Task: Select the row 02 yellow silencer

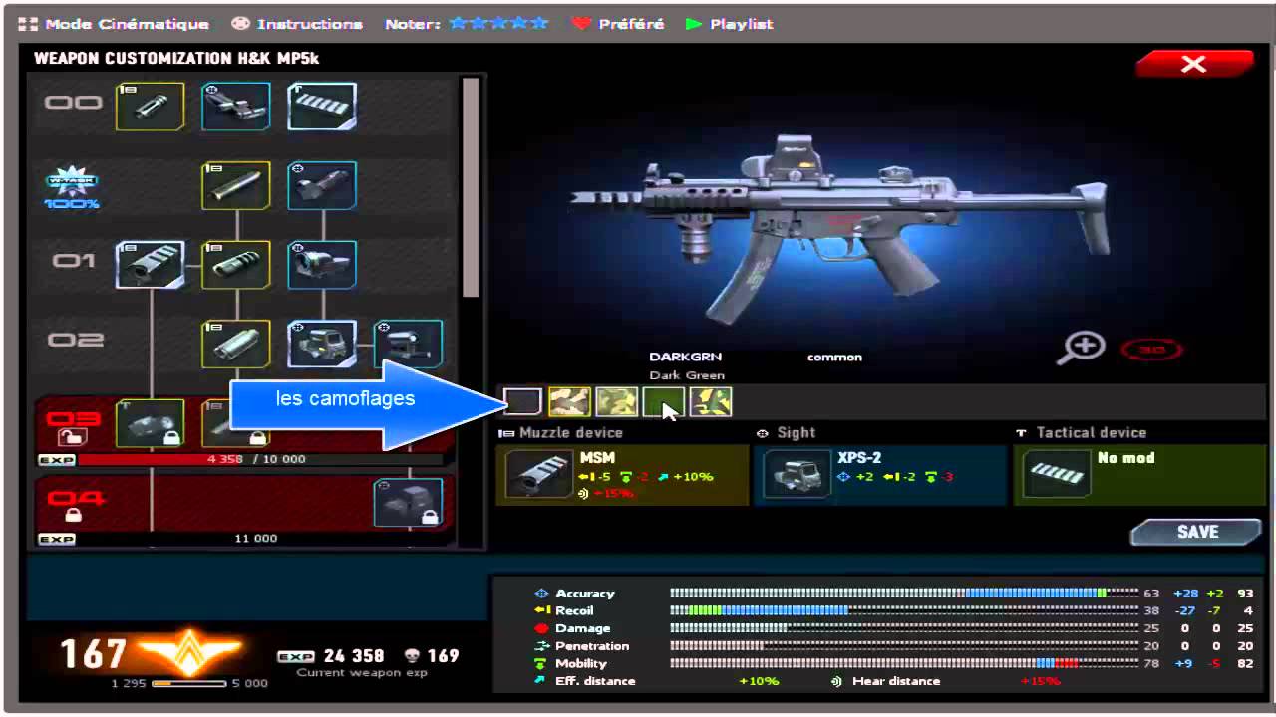Action: coord(236,344)
